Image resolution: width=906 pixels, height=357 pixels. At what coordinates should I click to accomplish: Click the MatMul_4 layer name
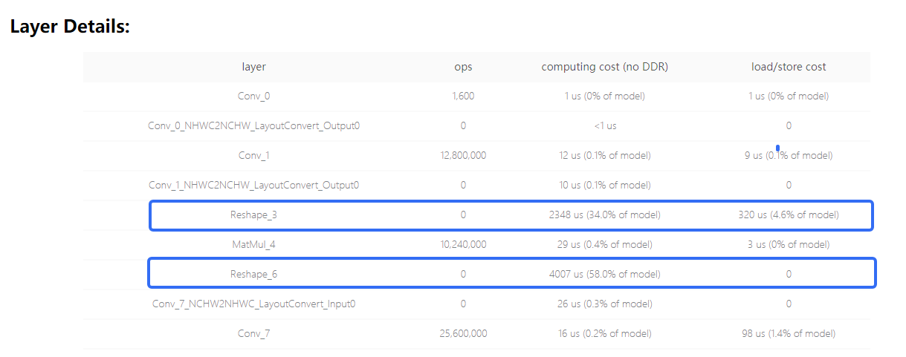click(253, 244)
